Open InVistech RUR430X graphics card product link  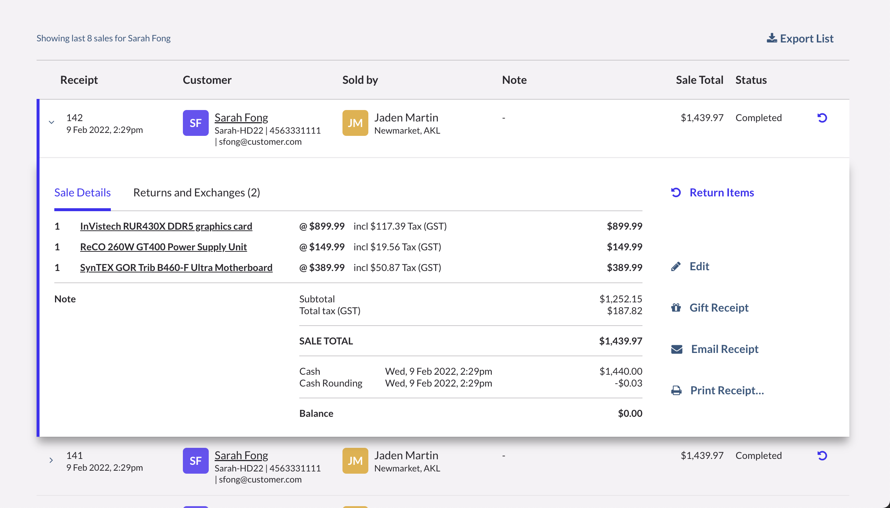(x=166, y=226)
